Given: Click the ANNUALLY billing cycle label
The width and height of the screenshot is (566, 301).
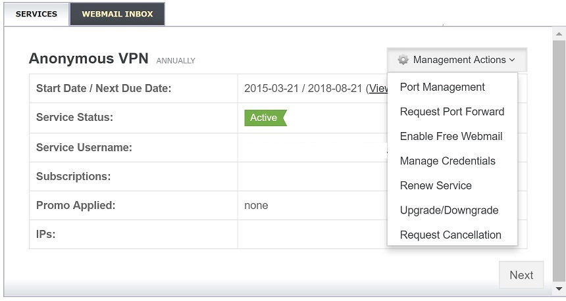Looking at the screenshot, I should pos(176,61).
